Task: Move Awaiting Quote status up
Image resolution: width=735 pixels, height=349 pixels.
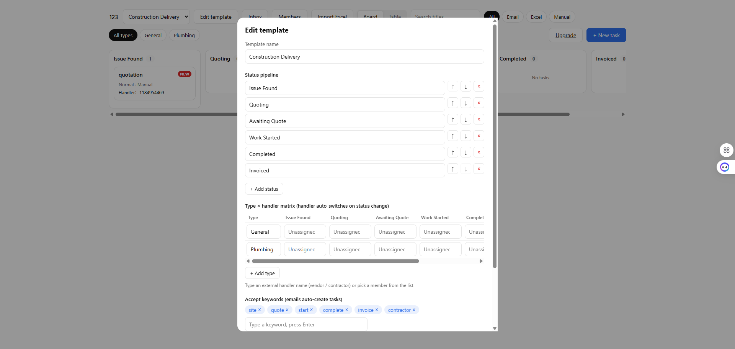Action: [x=452, y=120]
